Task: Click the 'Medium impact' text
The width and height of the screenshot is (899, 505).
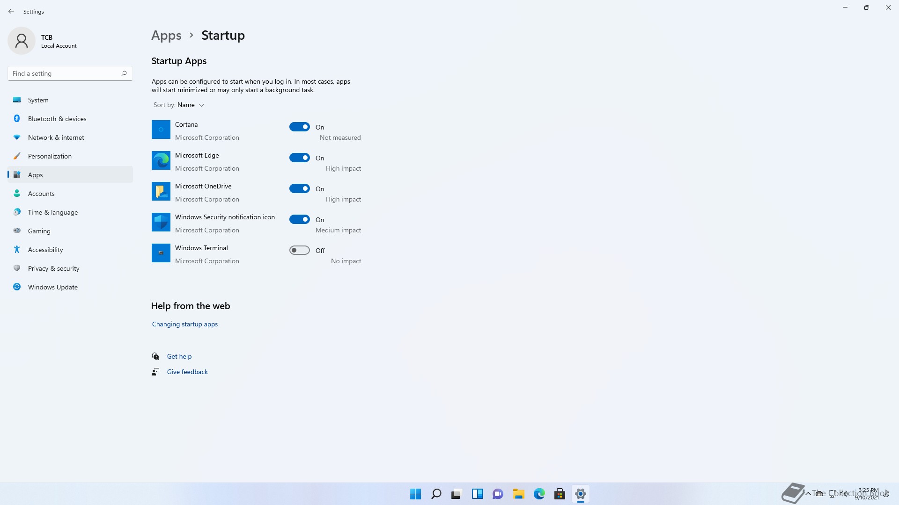Action: pyautogui.click(x=338, y=230)
